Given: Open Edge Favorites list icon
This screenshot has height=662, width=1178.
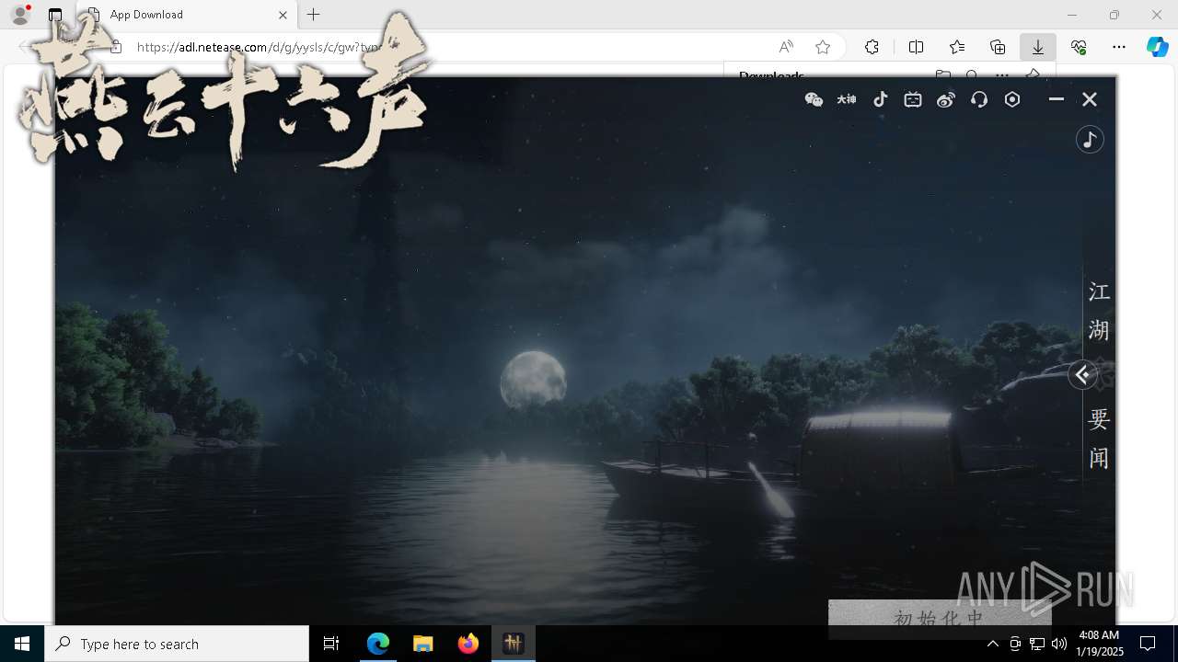Looking at the screenshot, I should (957, 47).
